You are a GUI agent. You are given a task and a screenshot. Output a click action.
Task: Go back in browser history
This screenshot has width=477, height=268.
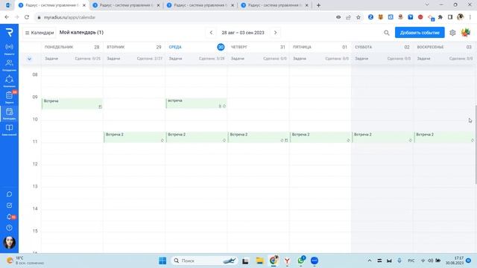tap(7, 17)
